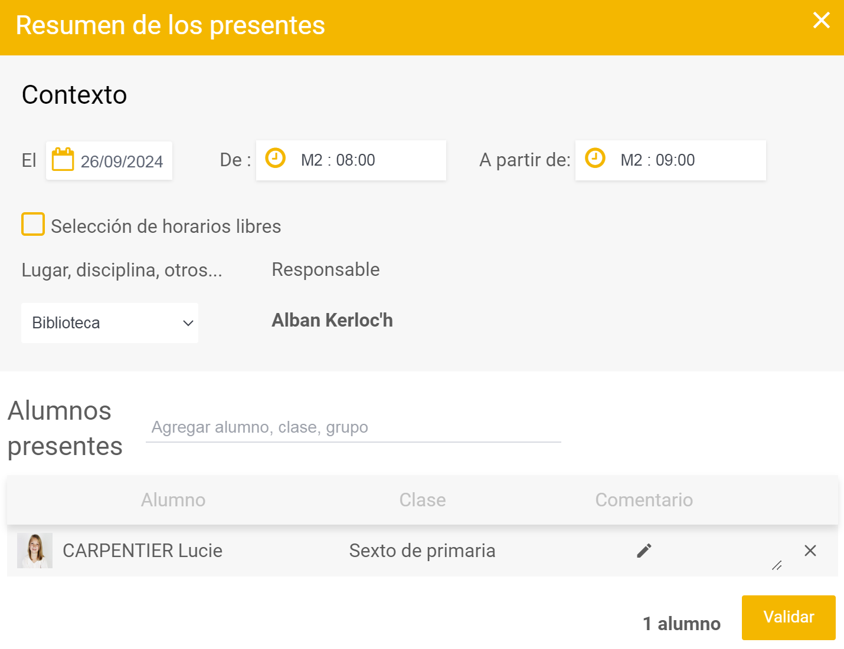Click the Alban Kerloc'h responsible name
This screenshot has height=649, width=844.
click(x=332, y=320)
